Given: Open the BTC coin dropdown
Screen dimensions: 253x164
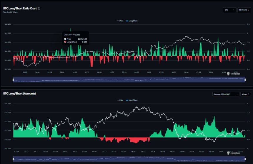Looking at the screenshot, I should pyautogui.click(x=229, y=10).
